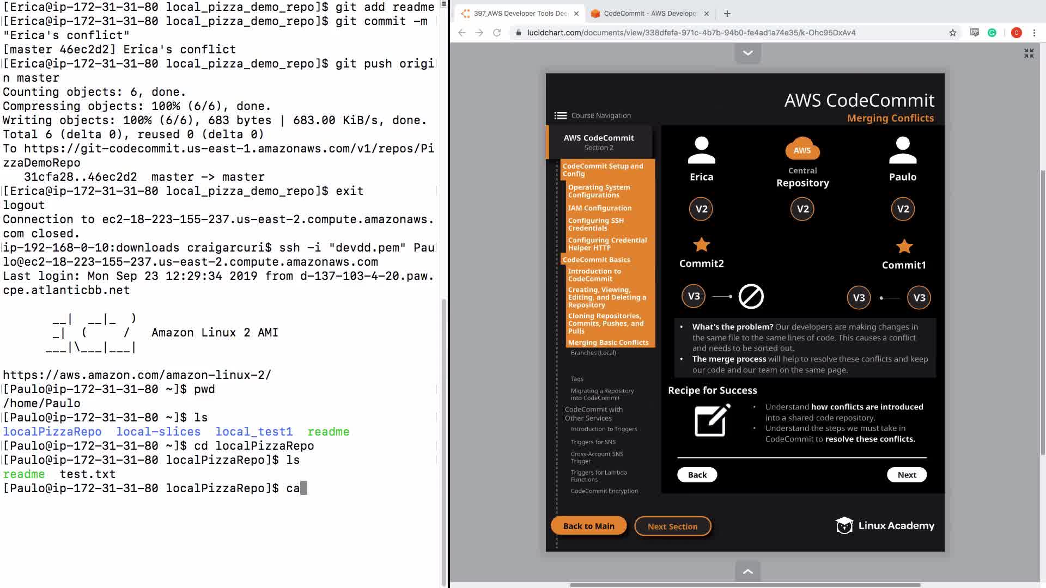Switch to CodeCommit - AWS Developer tab
1046x588 pixels.
coord(648,14)
